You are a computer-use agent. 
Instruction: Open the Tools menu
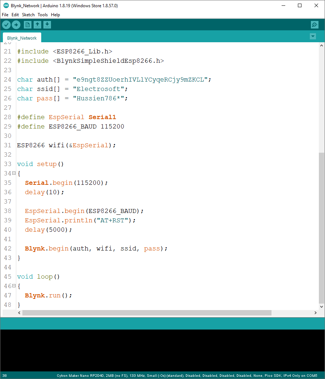point(43,15)
